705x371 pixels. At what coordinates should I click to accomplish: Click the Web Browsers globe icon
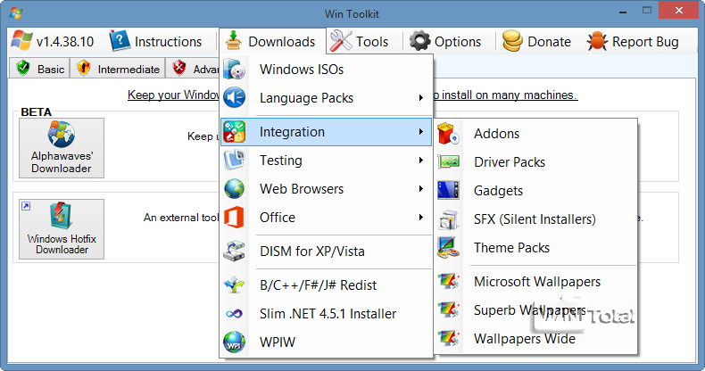click(235, 189)
